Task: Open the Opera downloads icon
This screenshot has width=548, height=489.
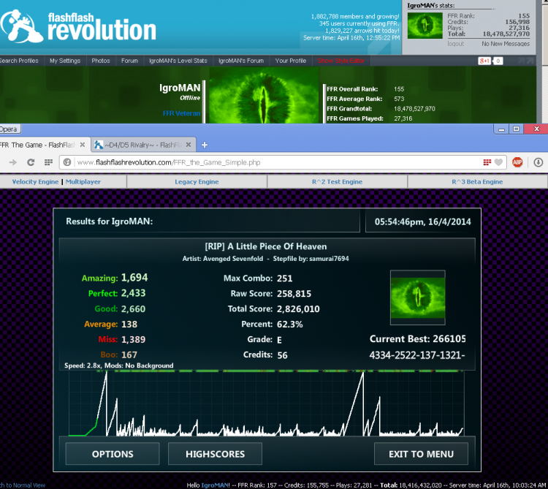Action: [539, 162]
